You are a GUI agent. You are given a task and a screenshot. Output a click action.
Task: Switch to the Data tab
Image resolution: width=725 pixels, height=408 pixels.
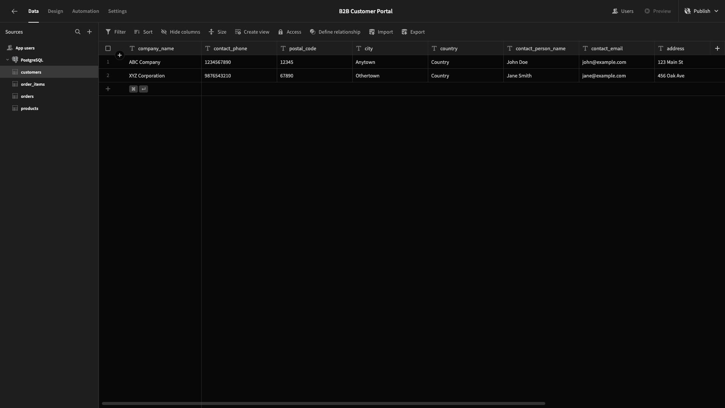(x=34, y=11)
